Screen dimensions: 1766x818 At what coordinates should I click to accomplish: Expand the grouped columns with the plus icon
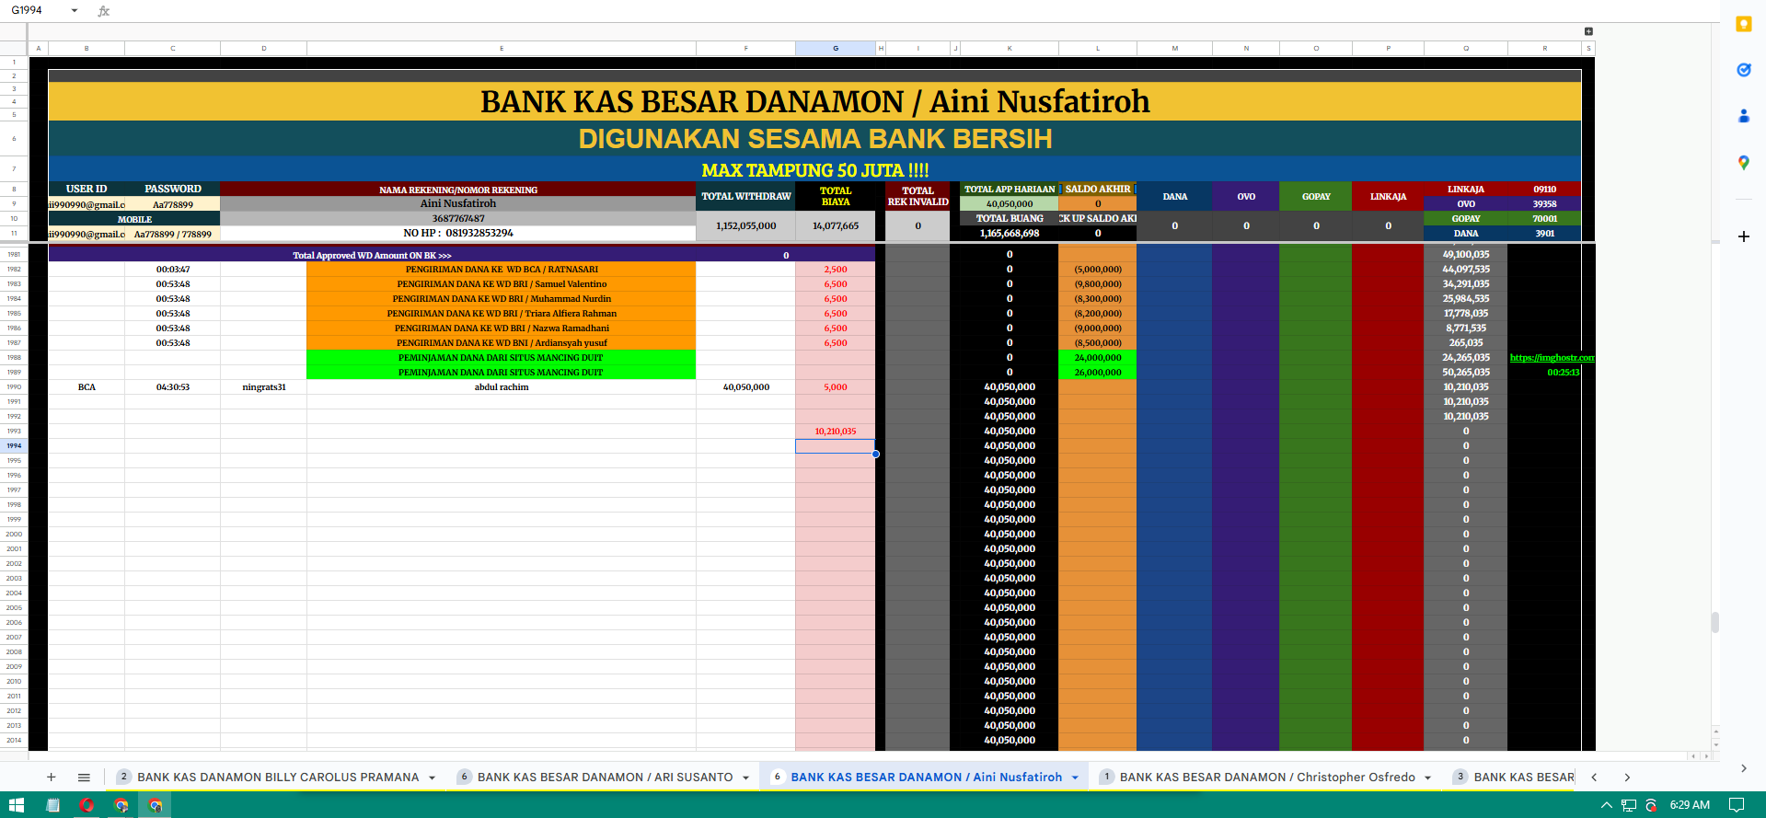(1588, 31)
